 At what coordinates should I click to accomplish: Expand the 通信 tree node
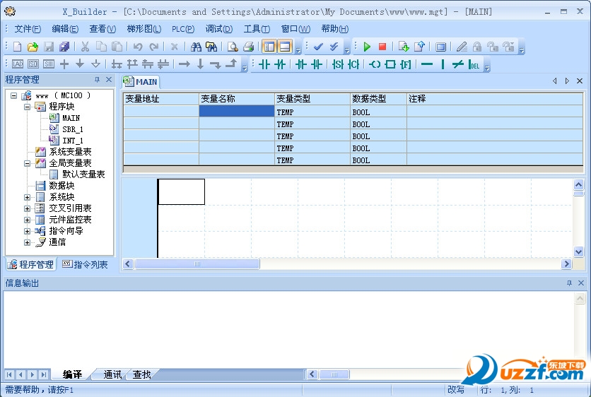pos(27,242)
